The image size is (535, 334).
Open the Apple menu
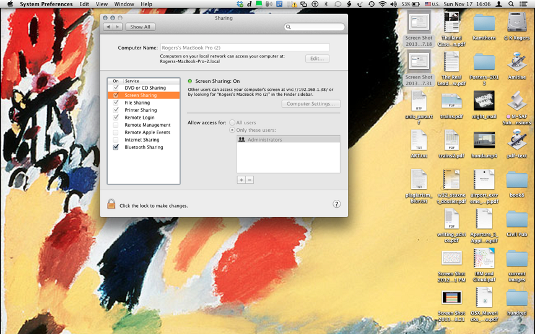(x=11, y=4)
